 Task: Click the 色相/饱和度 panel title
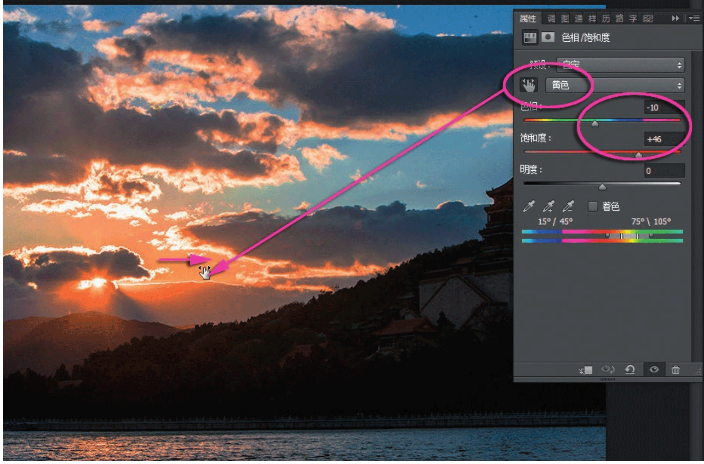click(586, 38)
